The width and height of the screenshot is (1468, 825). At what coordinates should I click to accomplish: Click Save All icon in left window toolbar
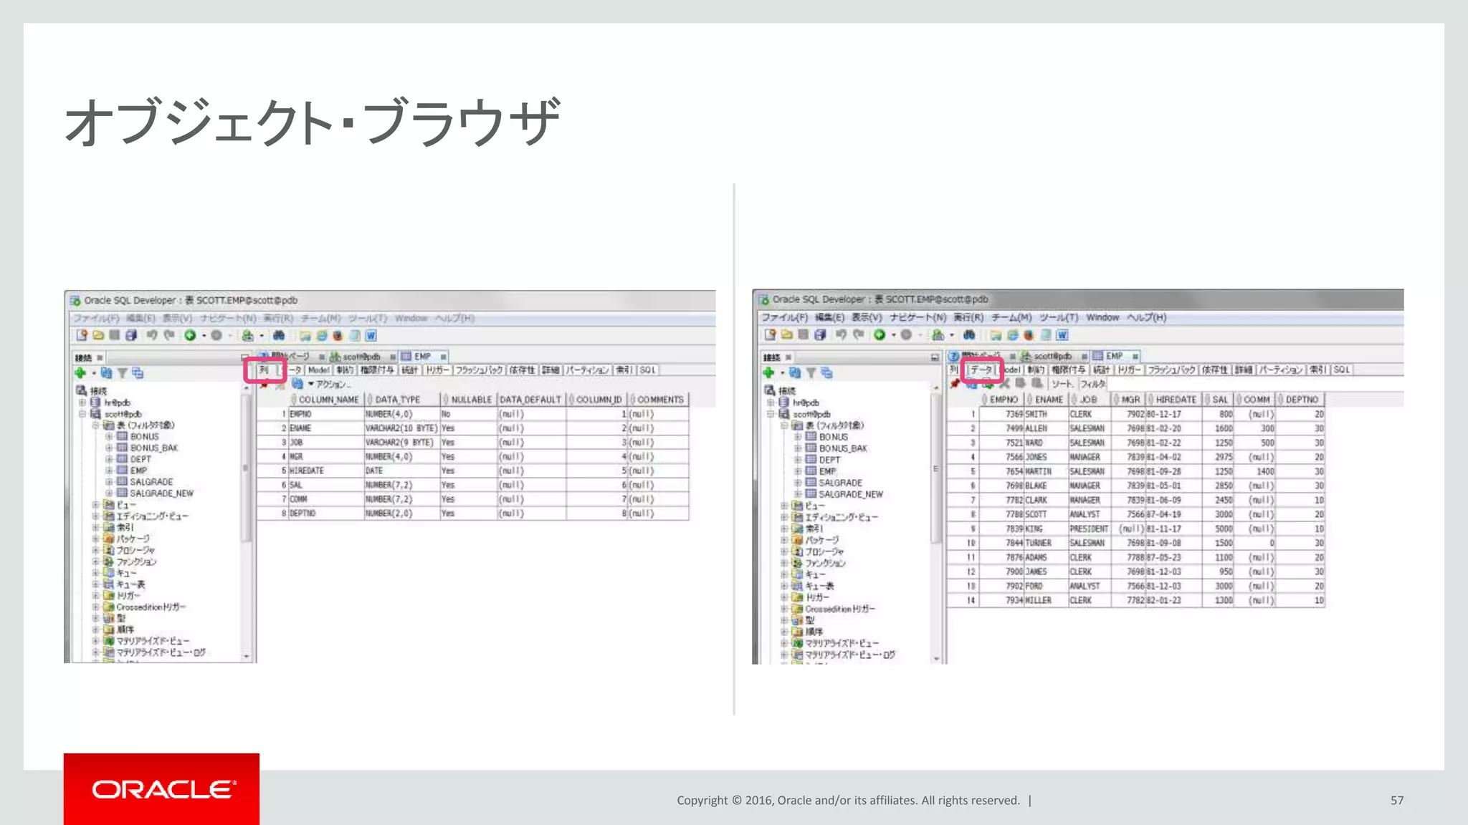tap(131, 335)
